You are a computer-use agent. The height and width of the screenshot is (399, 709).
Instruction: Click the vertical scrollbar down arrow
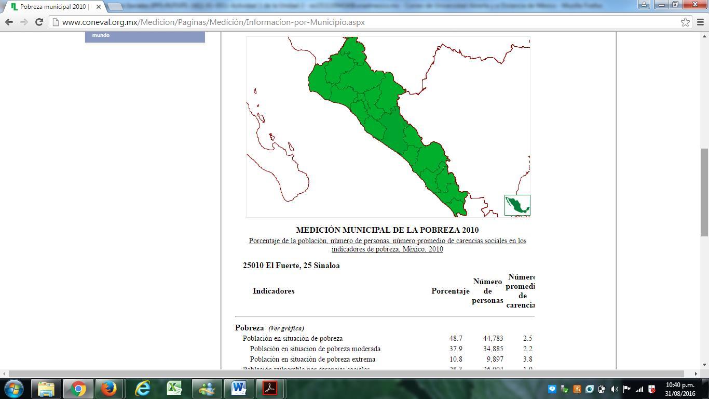click(704, 365)
